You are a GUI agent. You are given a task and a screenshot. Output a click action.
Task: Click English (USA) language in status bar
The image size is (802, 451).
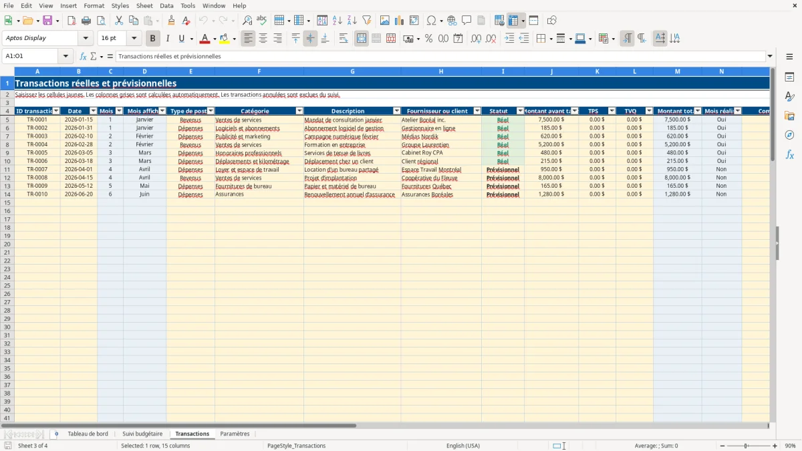[463, 446]
